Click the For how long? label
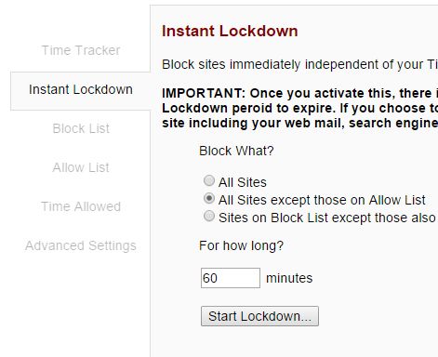 (x=241, y=245)
